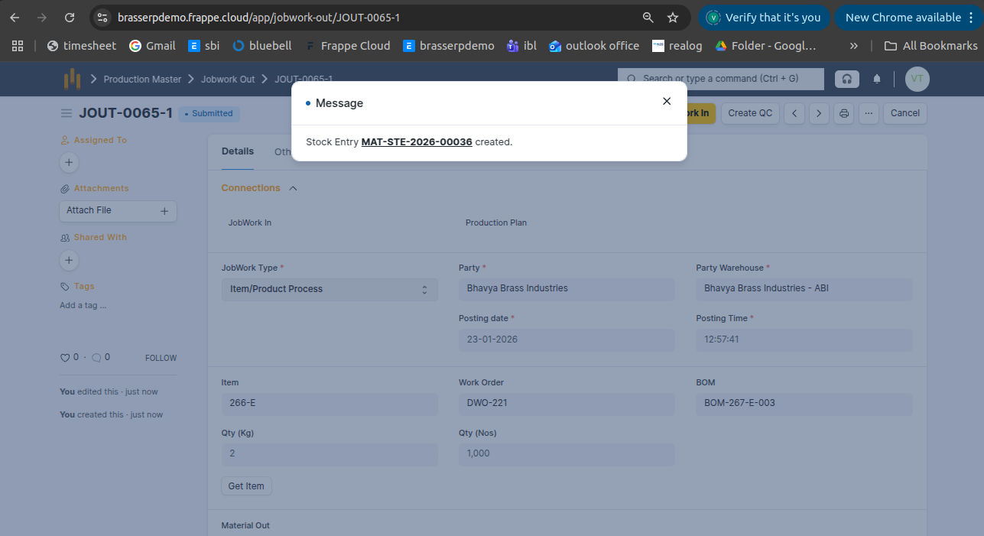Image resolution: width=984 pixels, height=536 pixels.
Task: Click the search command bar
Action: point(720,79)
